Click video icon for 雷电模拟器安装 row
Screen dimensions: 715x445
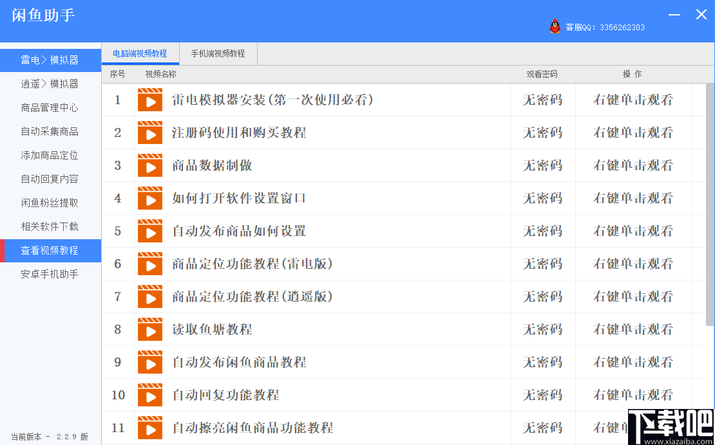pyautogui.click(x=150, y=100)
